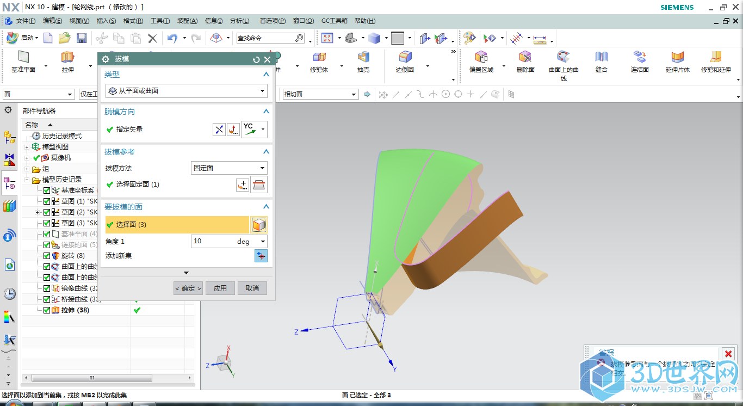The image size is (743, 406).
Task: Open the GC工具箱 menu
Action: (x=334, y=21)
